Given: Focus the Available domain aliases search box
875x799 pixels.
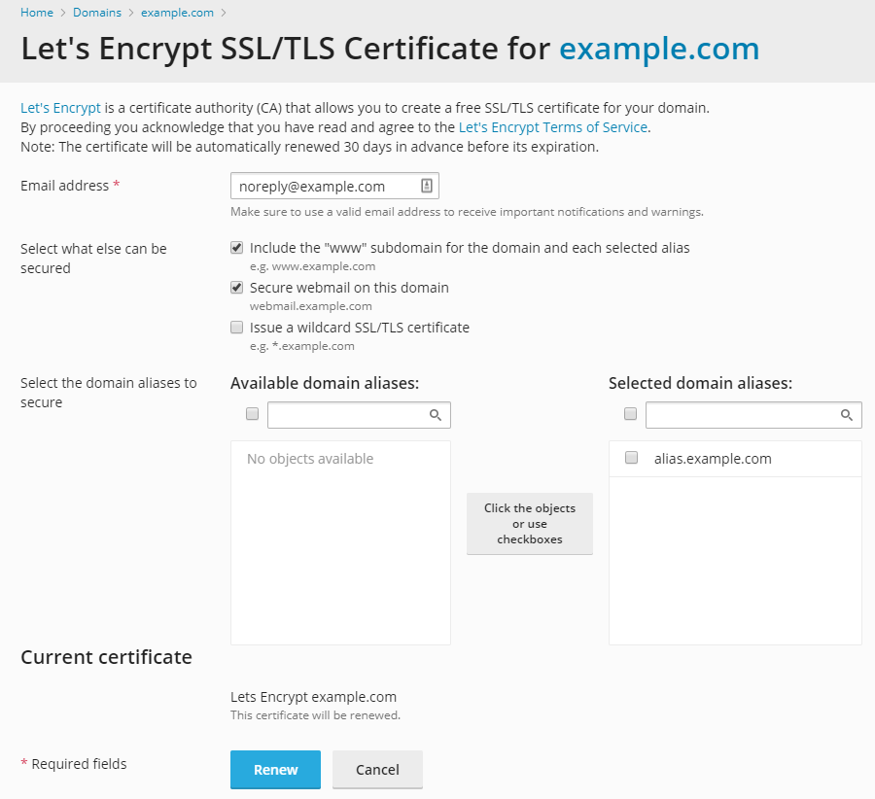Looking at the screenshot, I should (x=347, y=415).
